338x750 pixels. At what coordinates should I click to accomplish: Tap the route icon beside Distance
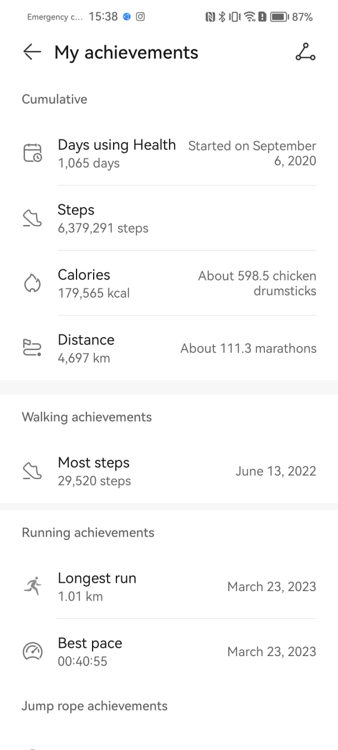(x=32, y=348)
